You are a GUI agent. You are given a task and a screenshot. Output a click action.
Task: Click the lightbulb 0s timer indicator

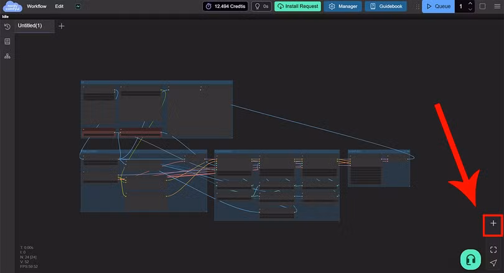261,6
